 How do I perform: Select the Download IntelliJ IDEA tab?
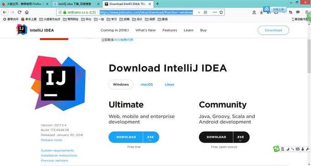click(x=128, y=4)
